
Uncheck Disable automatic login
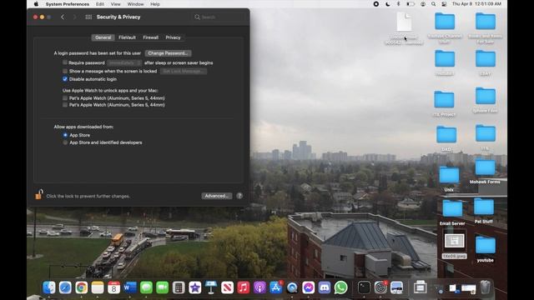pos(65,79)
